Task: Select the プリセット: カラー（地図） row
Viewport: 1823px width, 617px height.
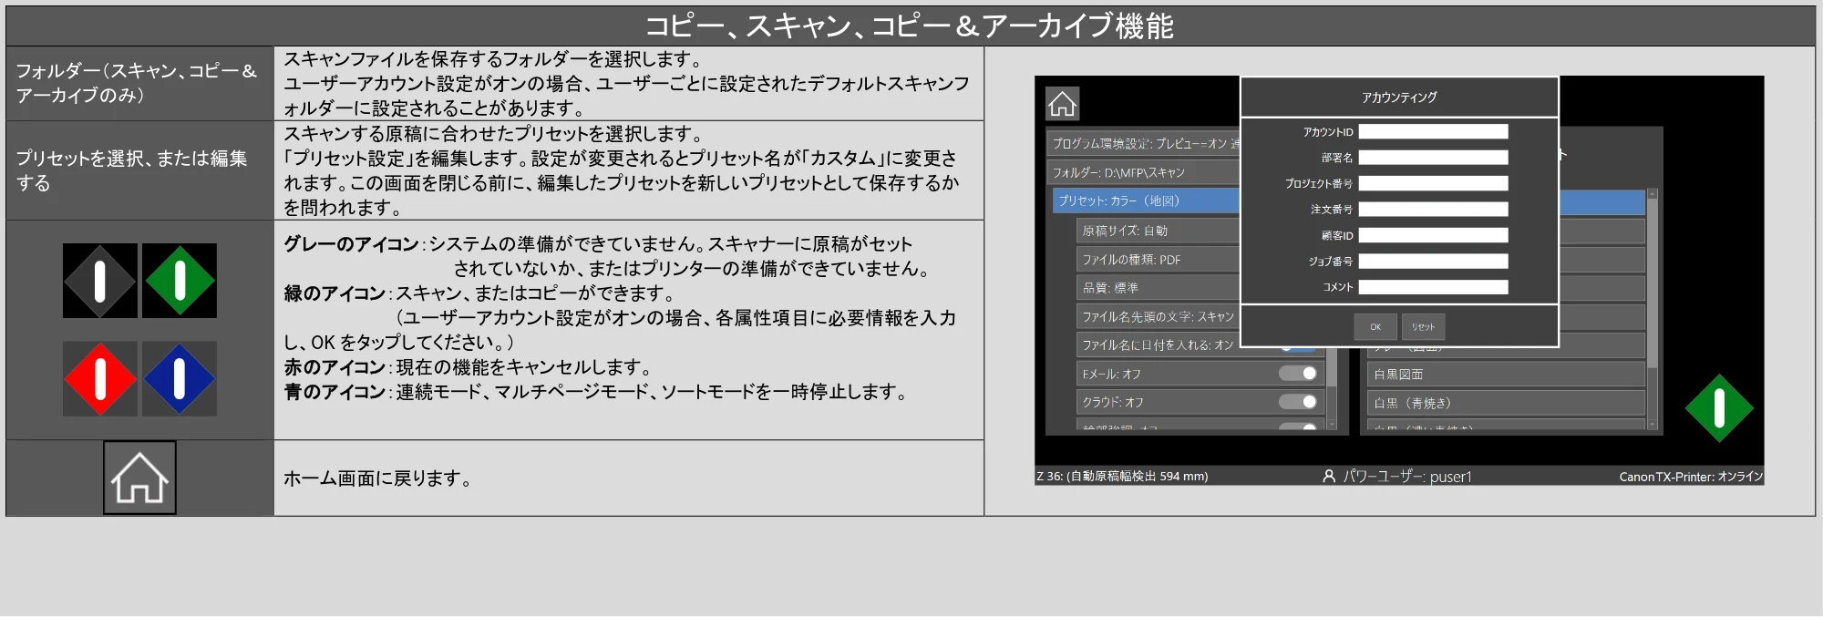Action: (1146, 201)
